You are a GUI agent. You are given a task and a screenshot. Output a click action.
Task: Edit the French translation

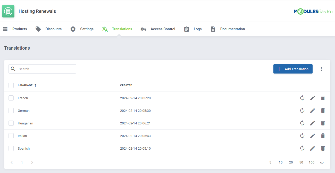pyautogui.click(x=313, y=98)
